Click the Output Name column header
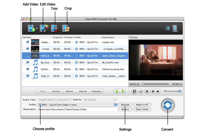Image resolution: width=205 pixels, height=136 pixels. [115, 37]
